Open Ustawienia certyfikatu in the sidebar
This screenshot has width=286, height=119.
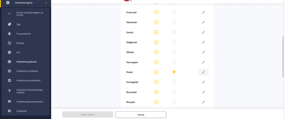(x=27, y=71)
